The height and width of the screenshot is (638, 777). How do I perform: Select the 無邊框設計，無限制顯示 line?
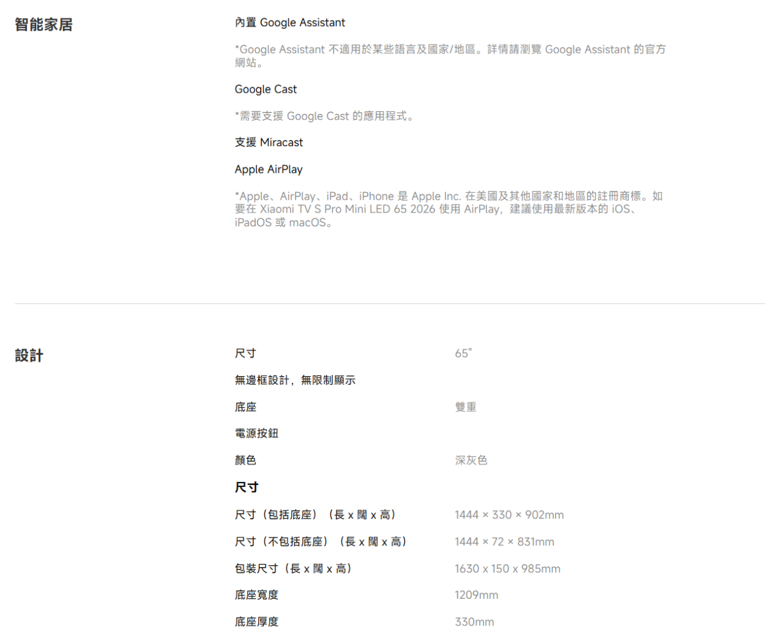(295, 380)
